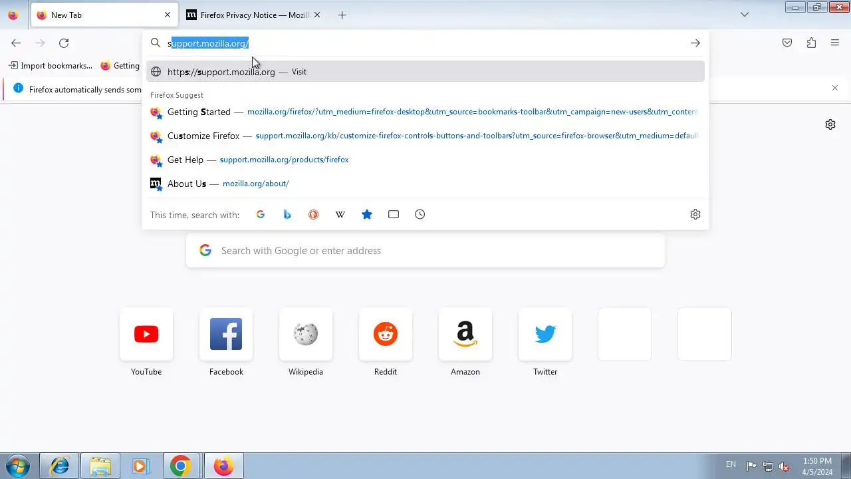Viewport: 851px width, 479px height.
Task: Select https://support.mozilla.org Visit suggestion
Action: [425, 72]
